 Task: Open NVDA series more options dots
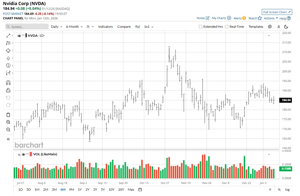pyautogui.click(x=23, y=35)
